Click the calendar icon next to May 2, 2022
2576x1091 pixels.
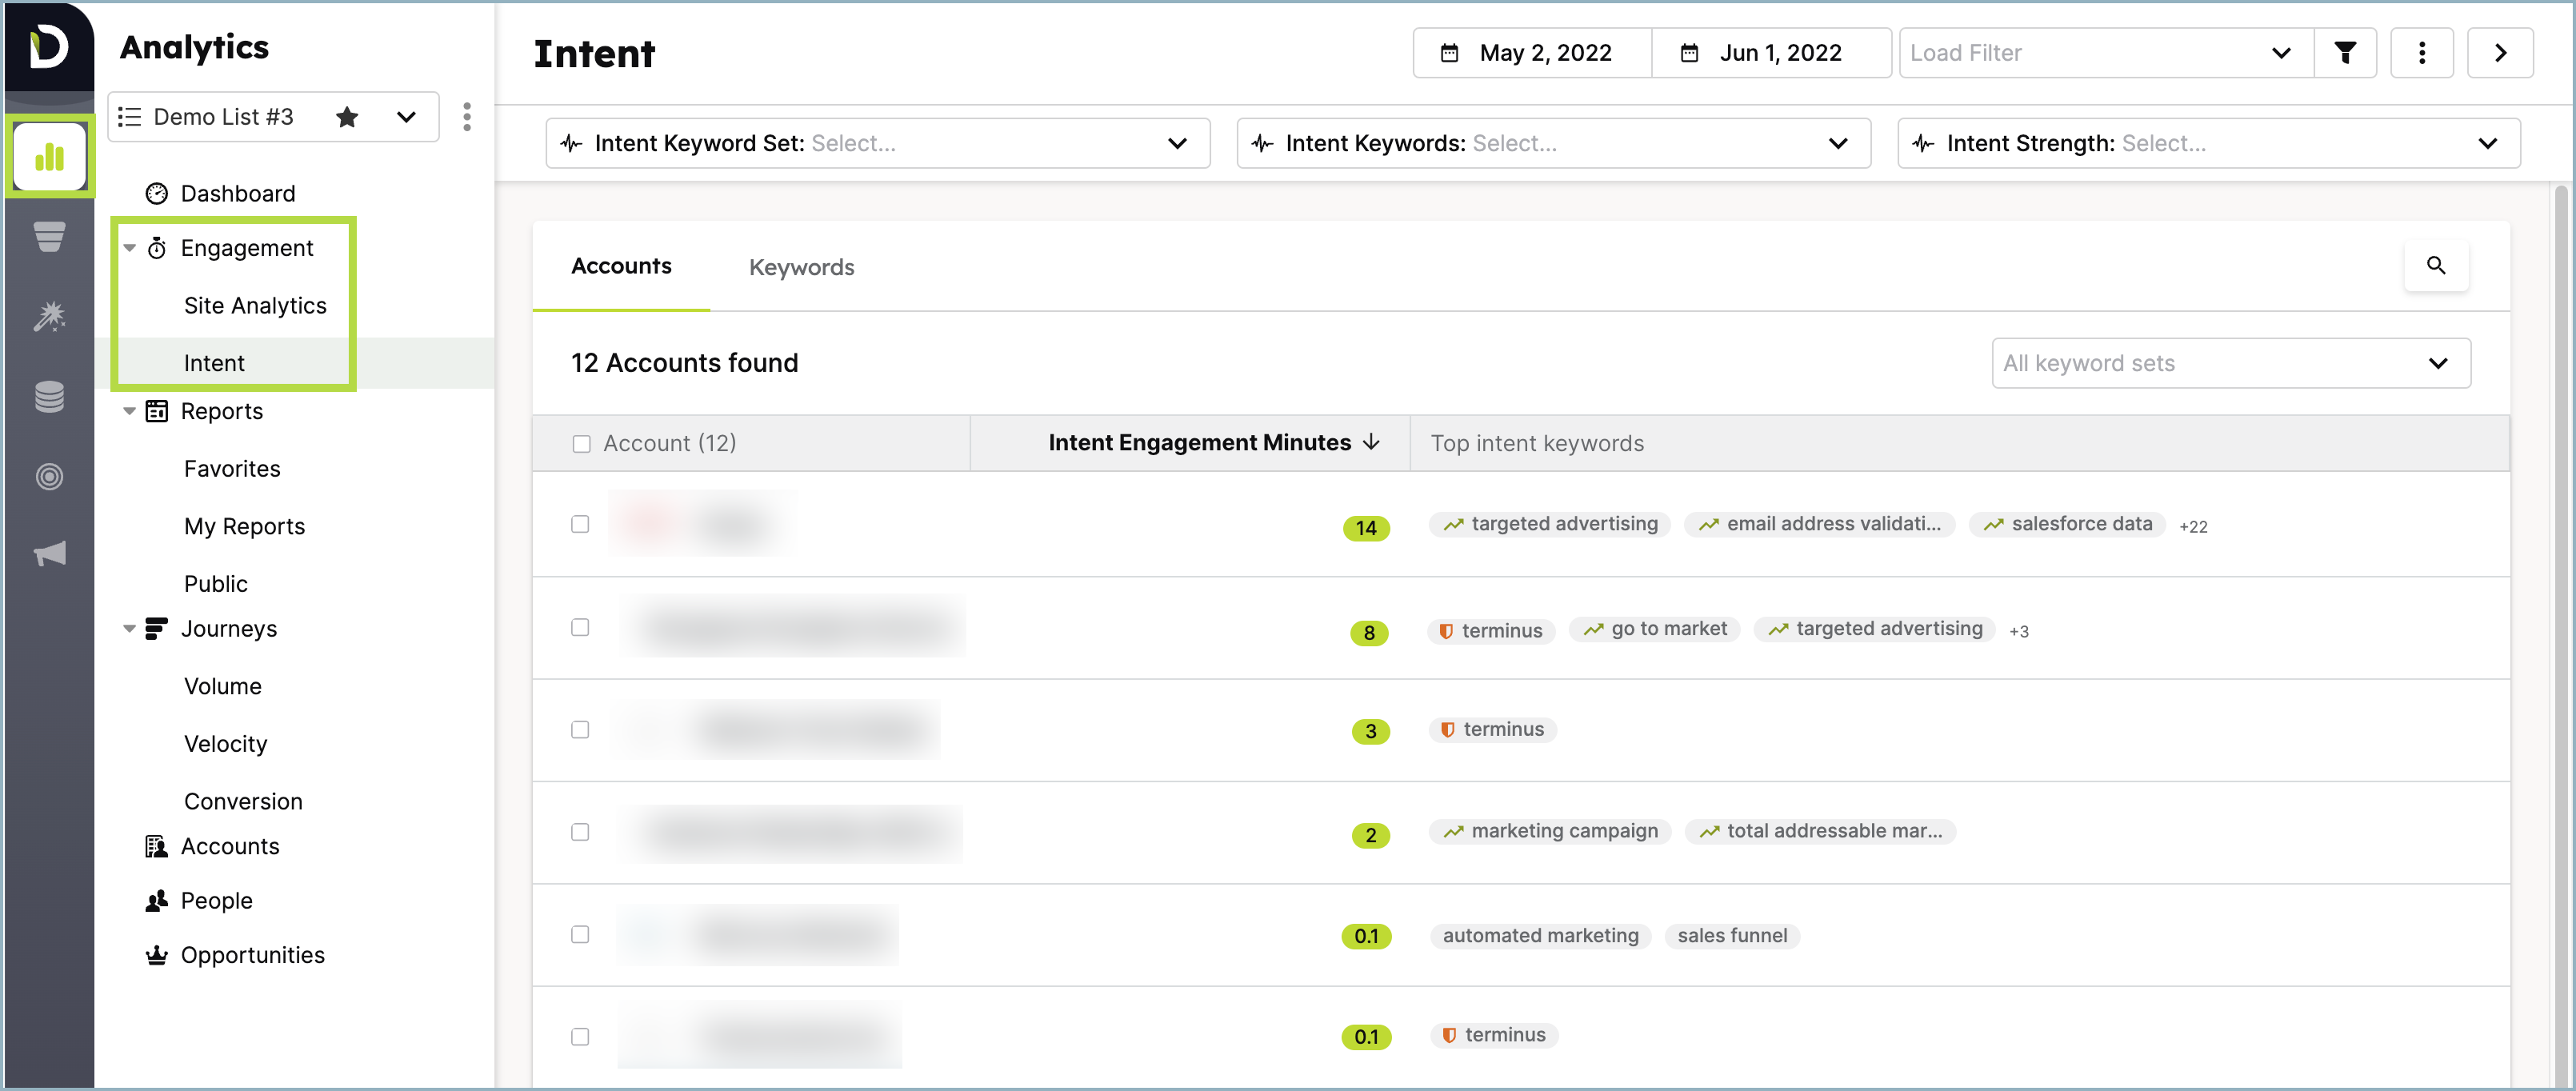[x=1449, y=53]
